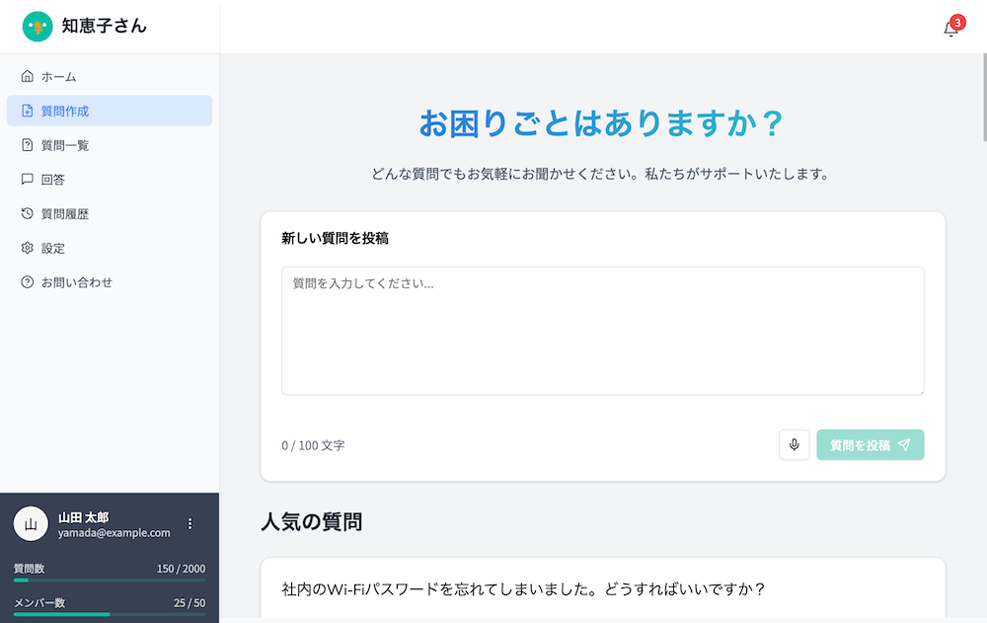Viewport: 987px width, 623px height.
Task: Click the 質問作成 compose icon
Action: [27, 111]
